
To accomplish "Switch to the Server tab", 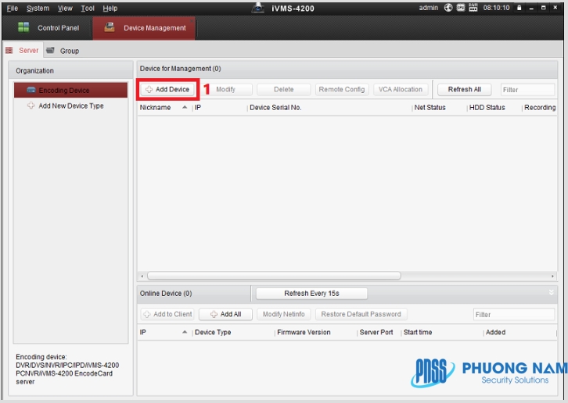I will pos(23,51).
